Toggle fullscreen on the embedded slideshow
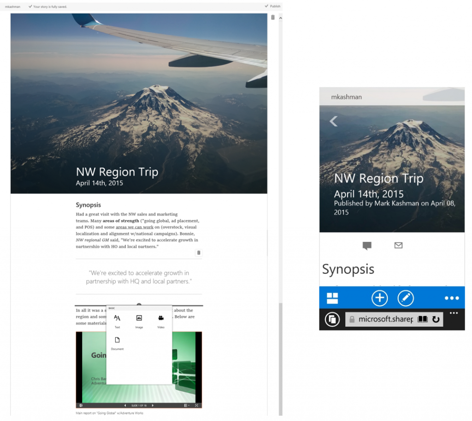Image resolution: width=472 pixels, height=421 pixels. click(196, 405)
